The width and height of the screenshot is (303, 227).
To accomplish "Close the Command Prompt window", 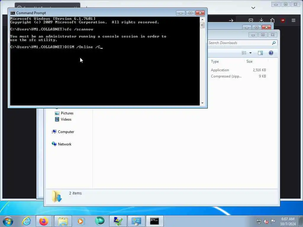I will pos(200,13).
